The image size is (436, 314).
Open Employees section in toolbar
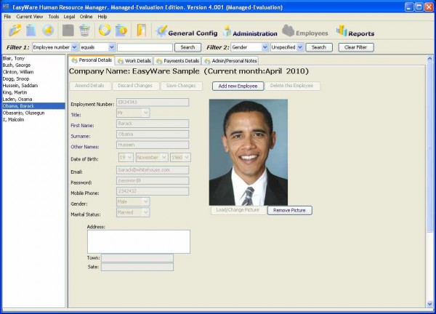coord(305,31)
